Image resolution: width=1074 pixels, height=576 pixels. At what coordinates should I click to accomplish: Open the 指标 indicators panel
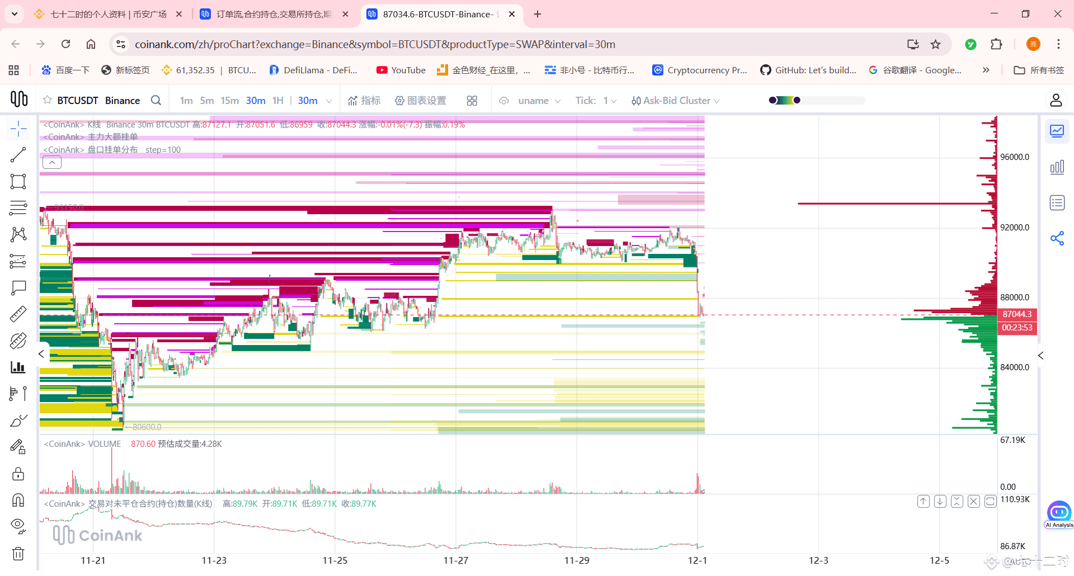tap(364, 101)
